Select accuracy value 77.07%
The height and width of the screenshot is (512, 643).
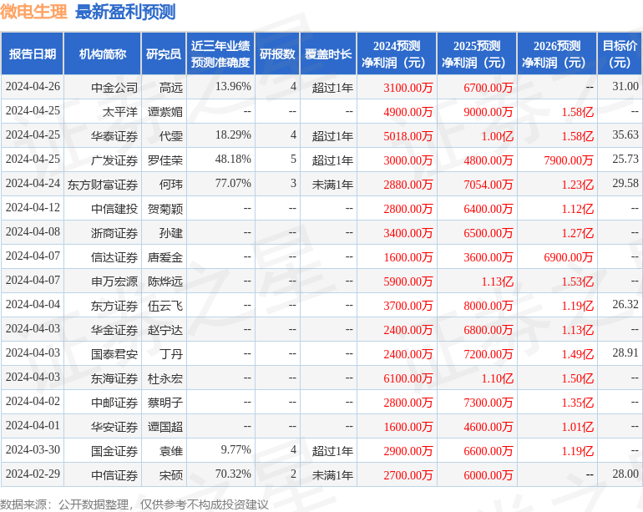tap(233, 184)
